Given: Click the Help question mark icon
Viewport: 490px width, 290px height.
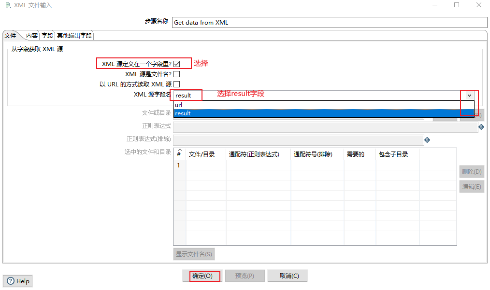Looking at the screenshot, I should (x=11, y=281).
